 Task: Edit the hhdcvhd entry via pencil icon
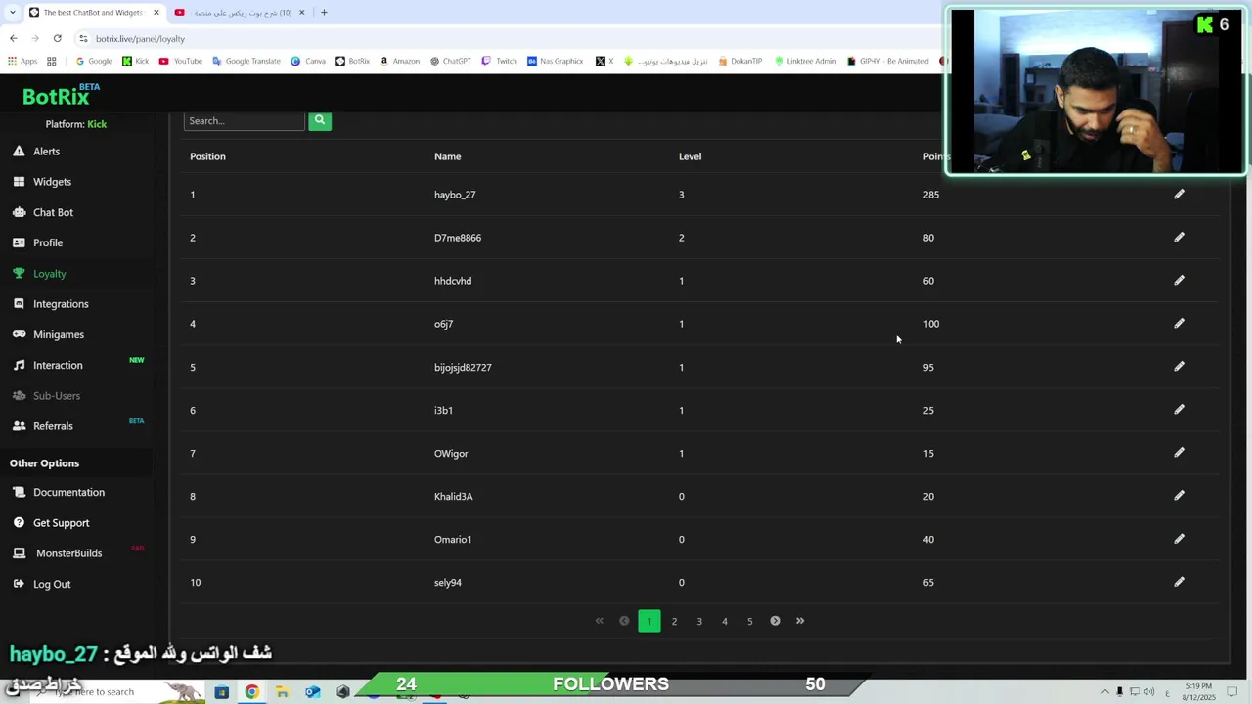click(x=1179, y=281)
